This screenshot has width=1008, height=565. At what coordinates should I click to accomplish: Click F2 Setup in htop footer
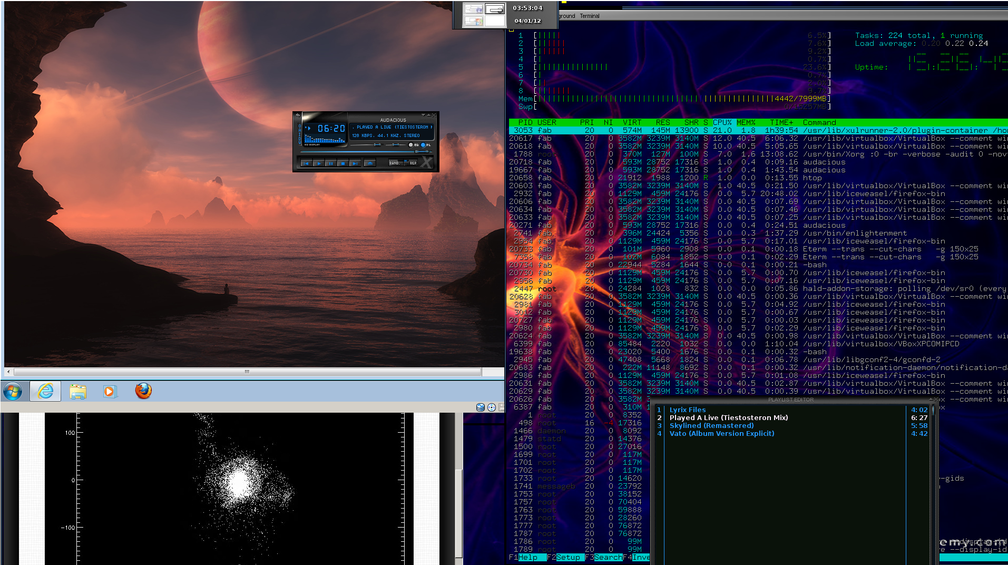[565, 557]
